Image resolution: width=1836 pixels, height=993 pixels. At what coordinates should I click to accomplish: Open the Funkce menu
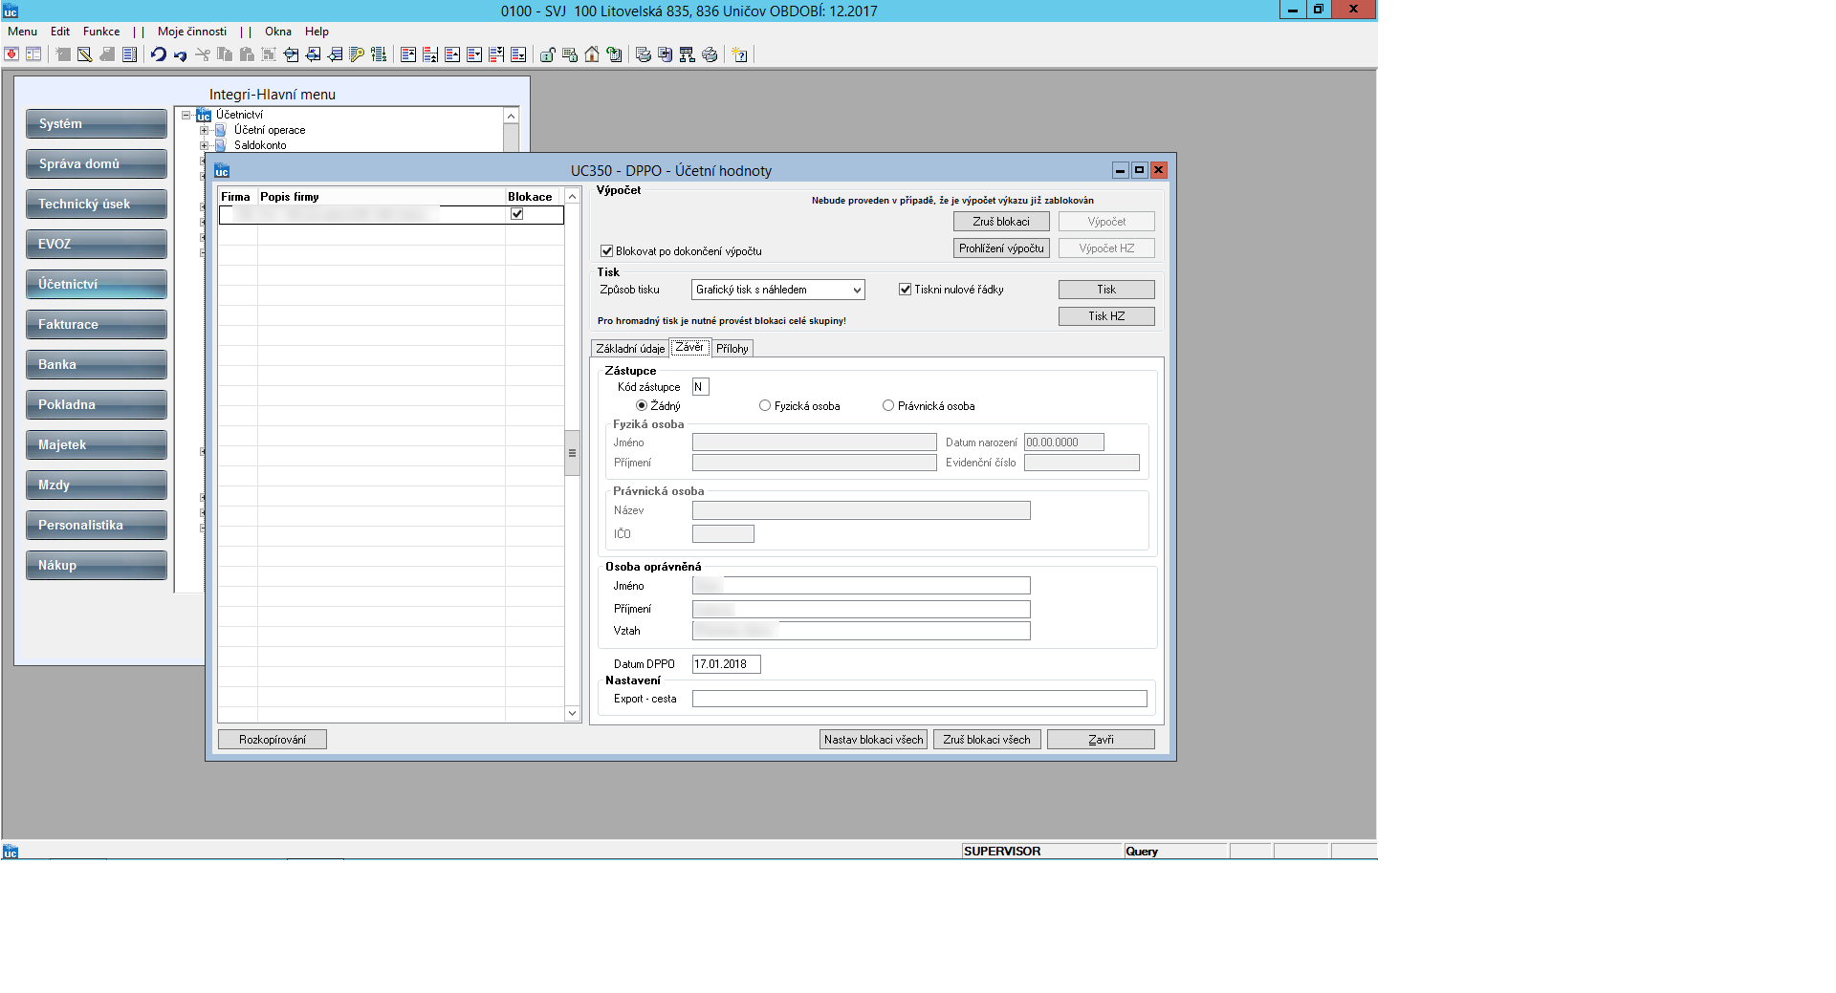(x=101, y=32)
